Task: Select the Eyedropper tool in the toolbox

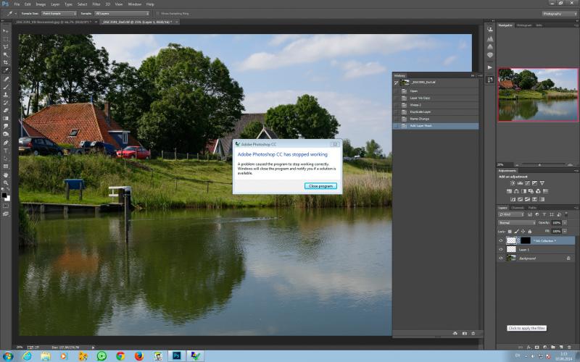Action: [6, 70]
